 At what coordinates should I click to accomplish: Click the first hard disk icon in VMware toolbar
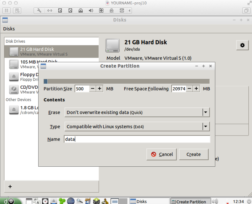click(x=60, y=11)
